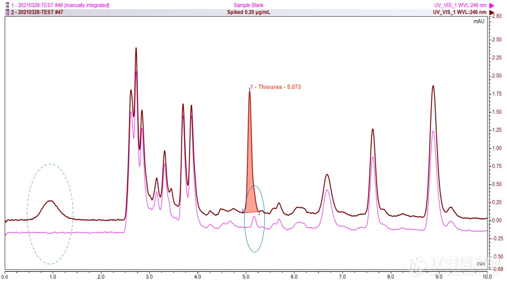Click the dark red UV_VIS_1 WVL:246 nm label
Image resolution: width=507 pixels, height=284 pixels.
click(x=461, y=12)
